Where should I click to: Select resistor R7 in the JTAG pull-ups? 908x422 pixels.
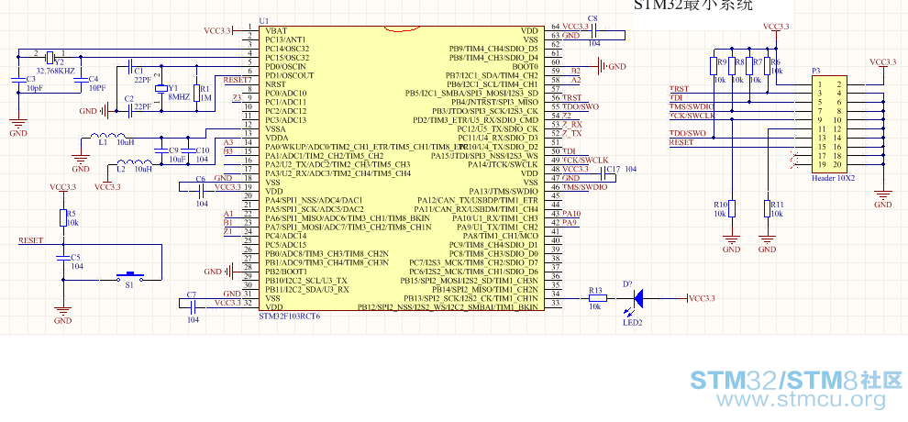pos(749,66)
